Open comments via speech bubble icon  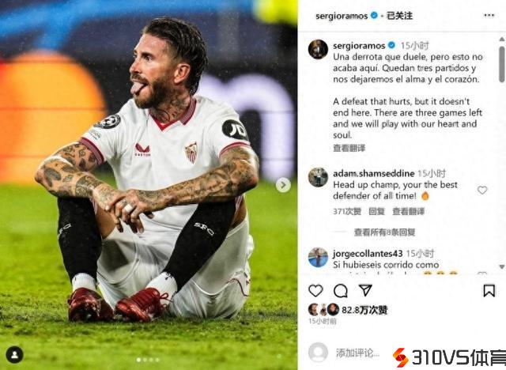(341, 291)
